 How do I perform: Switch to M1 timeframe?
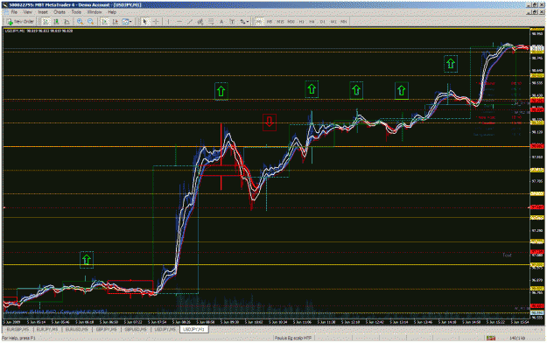click(258, 22)
